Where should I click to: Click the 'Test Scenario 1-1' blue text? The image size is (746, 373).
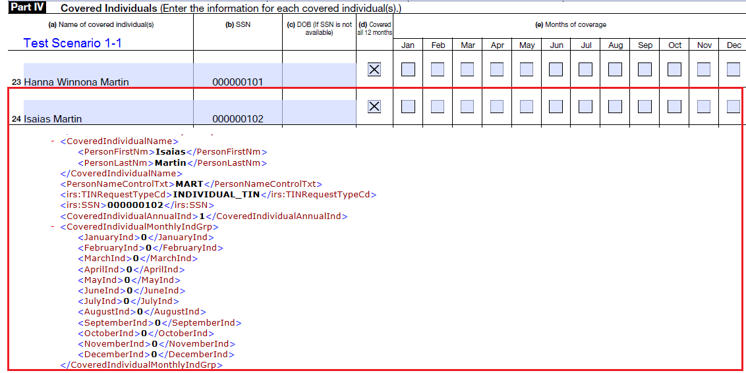click(72, 43)
